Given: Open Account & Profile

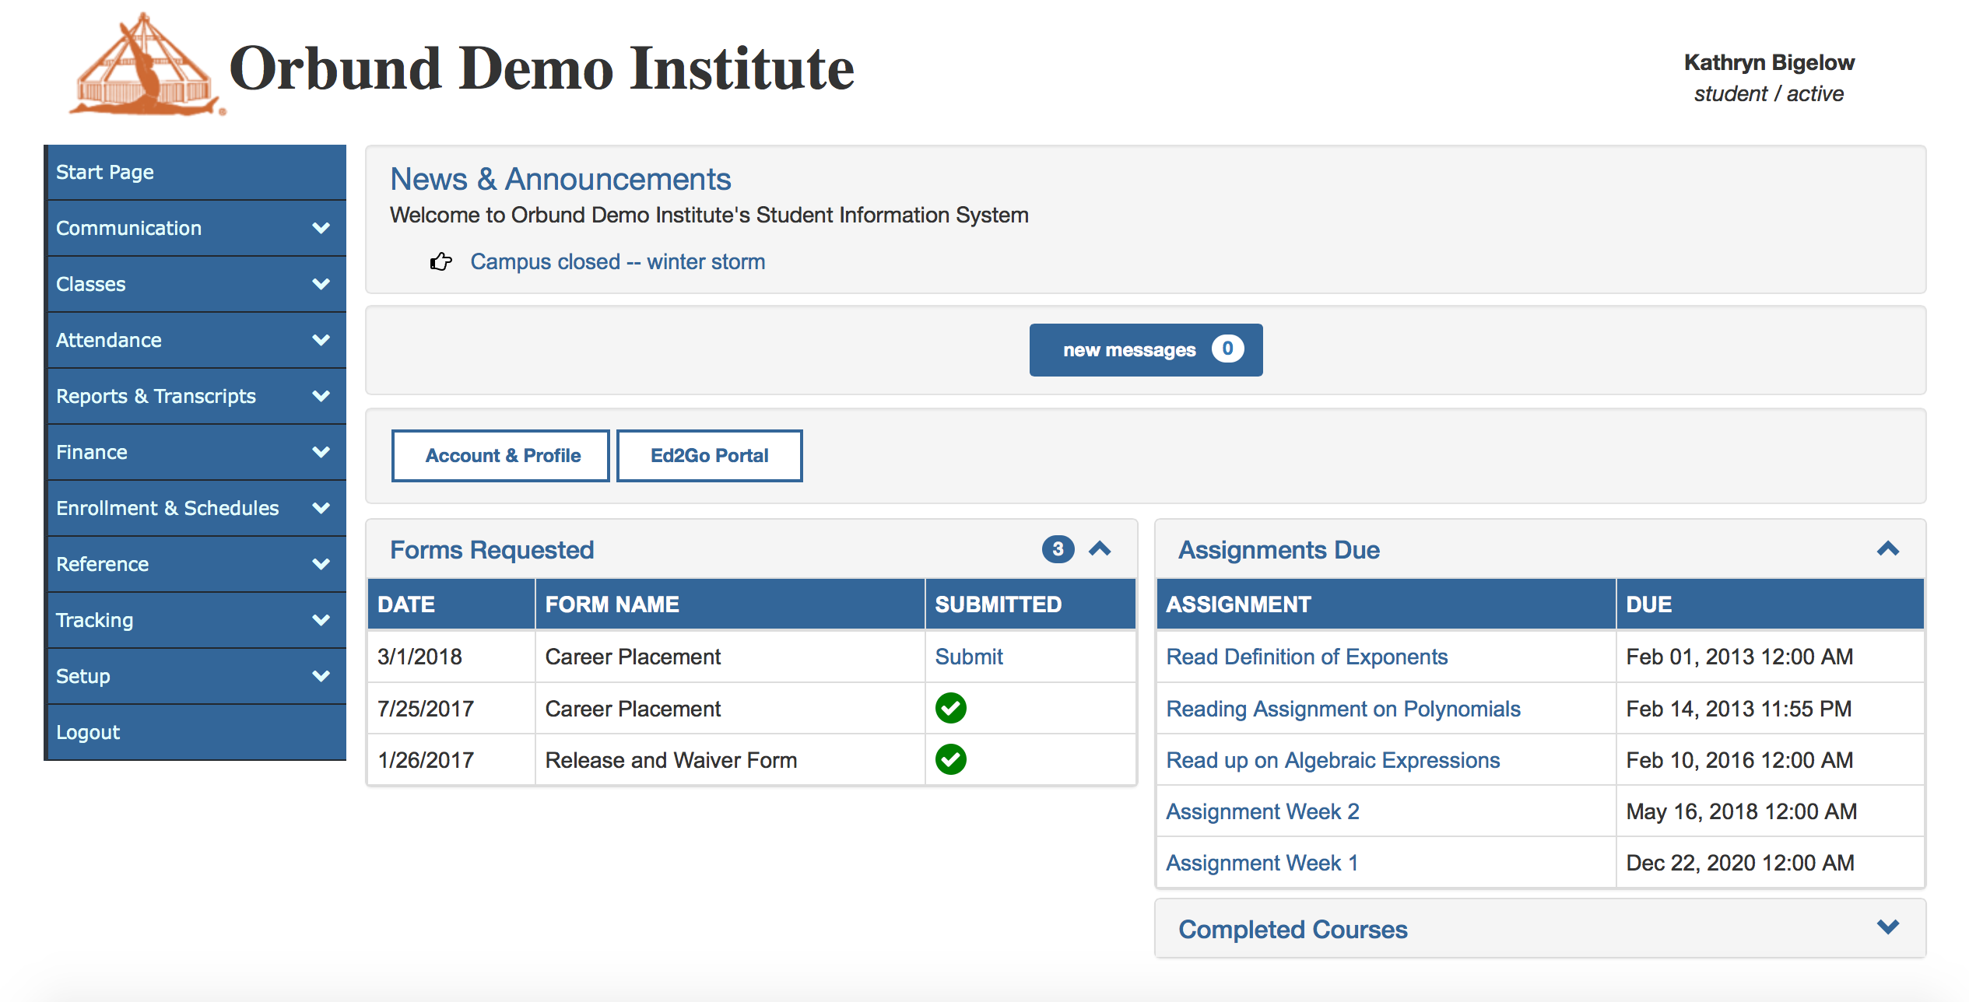Looking at the screenshot, I should (x=501, y=456).
